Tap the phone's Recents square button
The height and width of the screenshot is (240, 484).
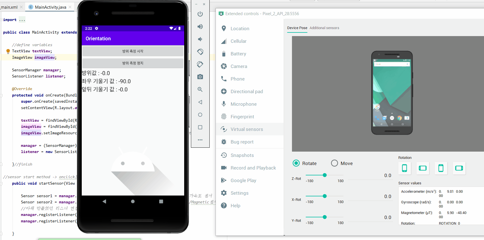click(161, 201)
